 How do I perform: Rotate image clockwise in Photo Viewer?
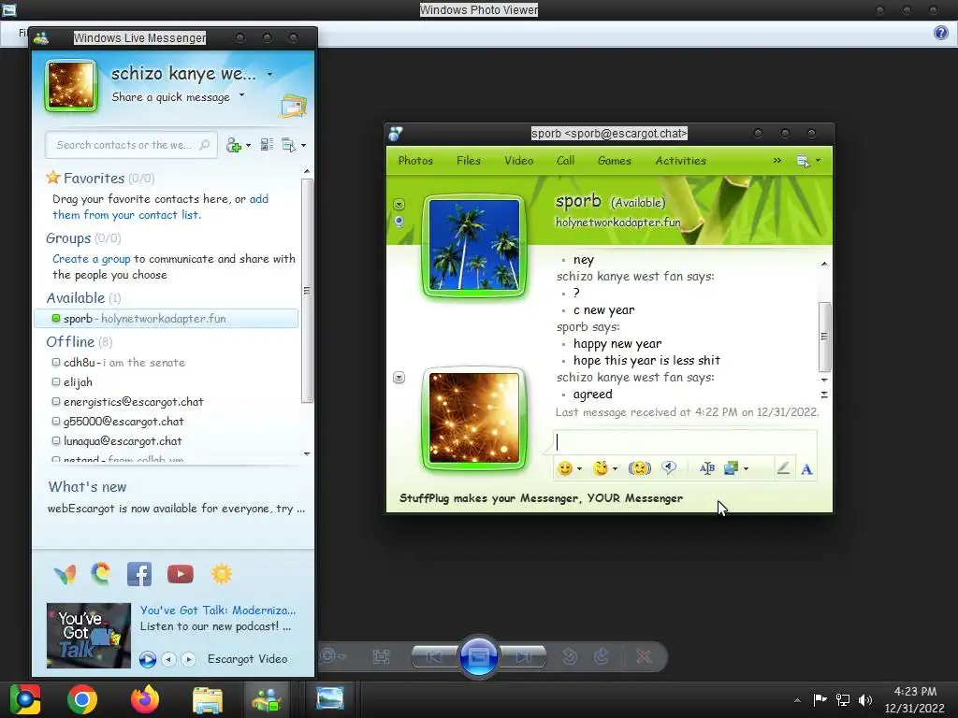click(602, 656)
